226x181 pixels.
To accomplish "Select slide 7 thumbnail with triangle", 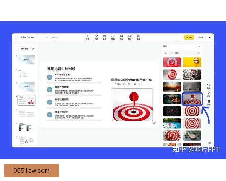I will tap(26, 140).
